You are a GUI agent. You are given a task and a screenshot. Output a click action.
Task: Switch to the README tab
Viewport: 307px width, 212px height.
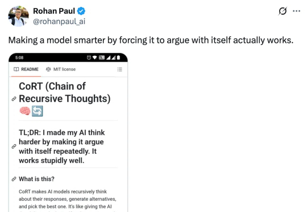tap(26, 70)
